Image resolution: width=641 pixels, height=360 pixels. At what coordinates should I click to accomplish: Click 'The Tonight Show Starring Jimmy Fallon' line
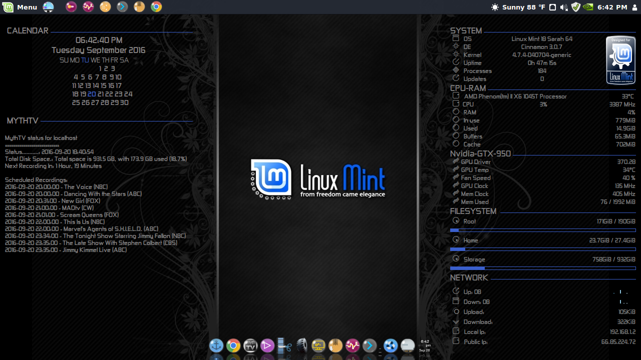[95, 236]
